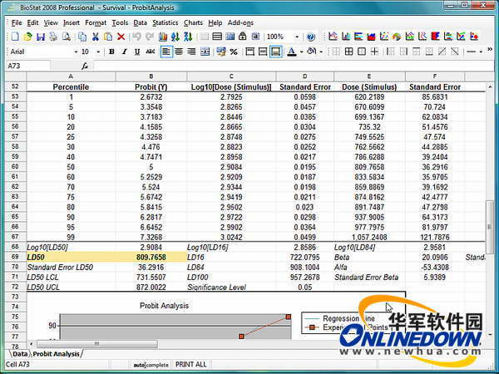
Task: Click the Sort Ascending icon
Action: [175, 37]
